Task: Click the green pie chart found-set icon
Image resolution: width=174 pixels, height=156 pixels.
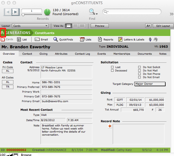Action: click(x=47, y=12)
